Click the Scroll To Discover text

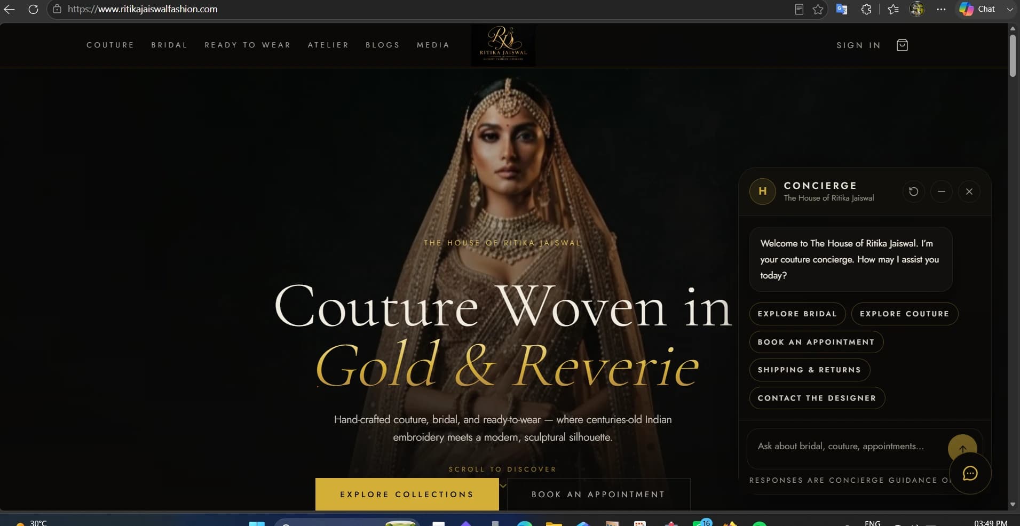point(502,469)
